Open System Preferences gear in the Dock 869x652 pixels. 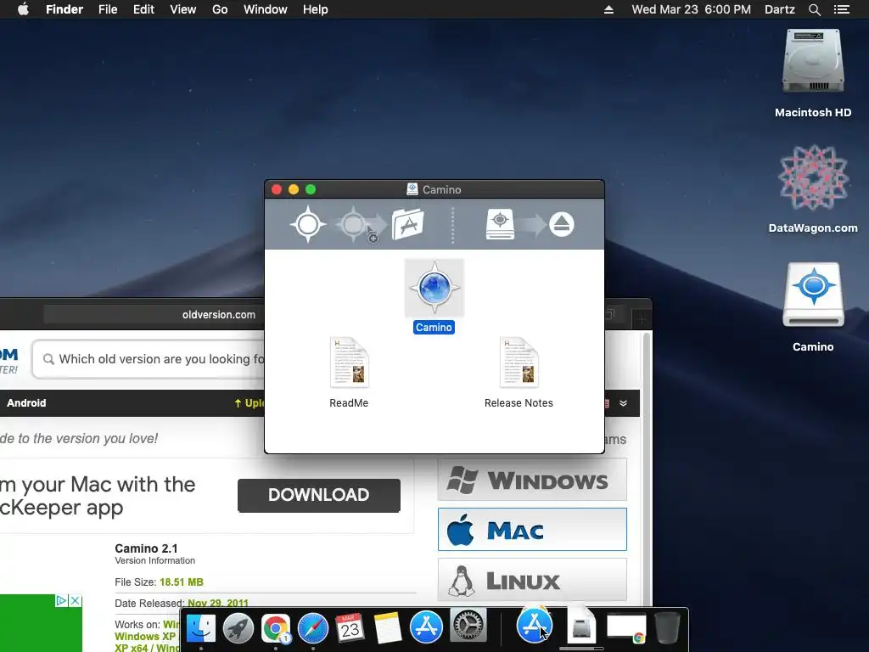point(468,626)
